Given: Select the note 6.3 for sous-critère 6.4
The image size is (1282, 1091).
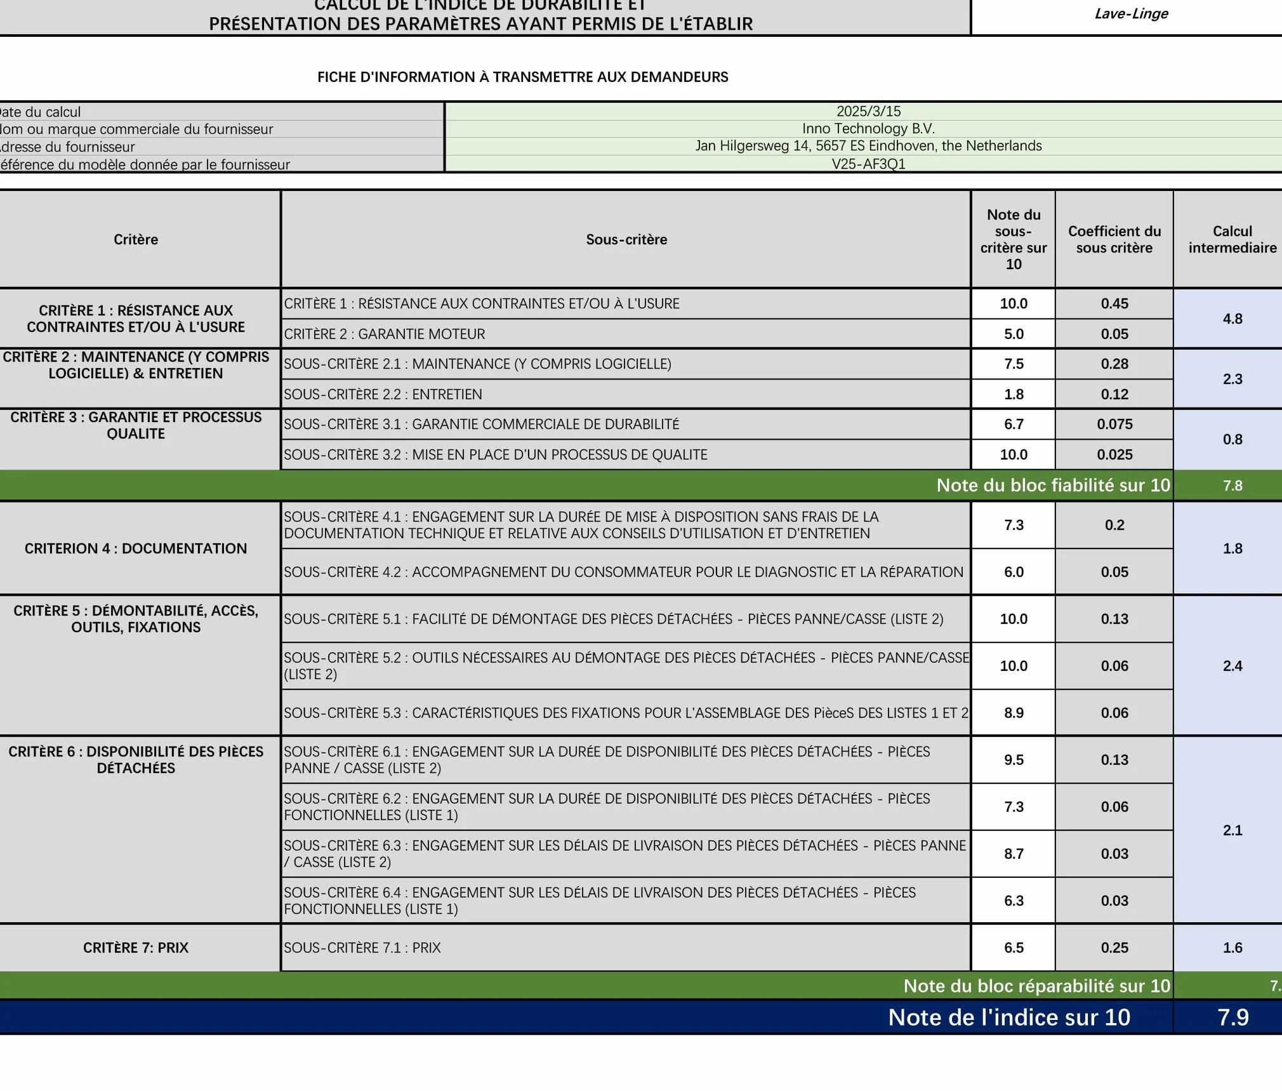Looking at the screenshot, I should tap(1014, 901).
